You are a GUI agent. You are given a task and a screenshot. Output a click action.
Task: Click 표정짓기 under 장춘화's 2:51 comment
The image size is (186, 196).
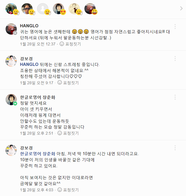(70, 133)
